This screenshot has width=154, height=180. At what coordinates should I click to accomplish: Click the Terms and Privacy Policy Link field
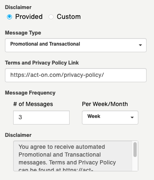(x=76, y=75)
